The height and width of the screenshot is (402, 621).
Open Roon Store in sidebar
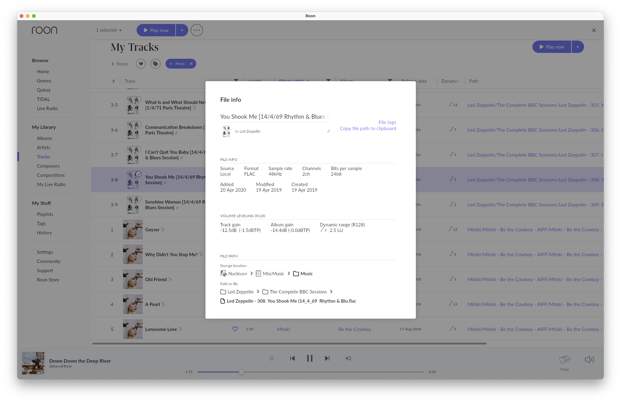[48, 280]
